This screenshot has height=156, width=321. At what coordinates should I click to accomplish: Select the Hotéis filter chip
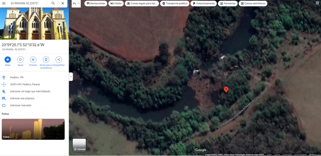(x=116, y=3)
